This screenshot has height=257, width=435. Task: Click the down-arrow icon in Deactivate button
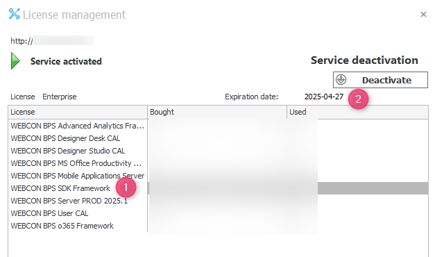(x=341, y=80)
